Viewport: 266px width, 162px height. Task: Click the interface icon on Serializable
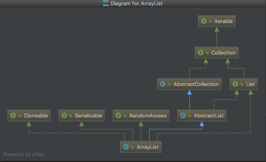click(64, 115)
